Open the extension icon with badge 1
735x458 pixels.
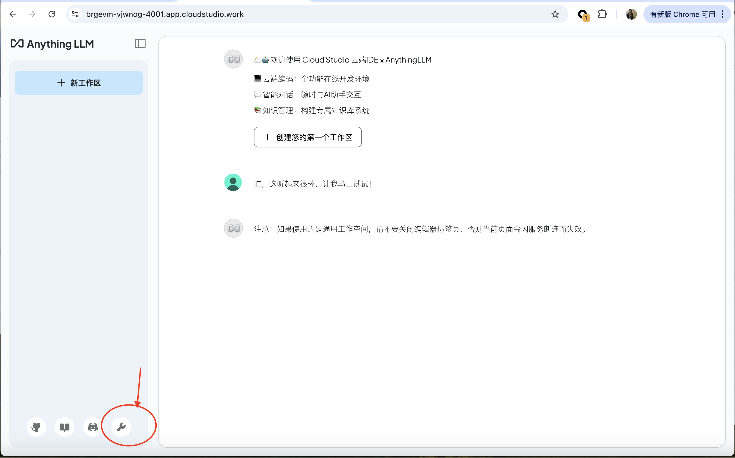(x=583, y=14)
